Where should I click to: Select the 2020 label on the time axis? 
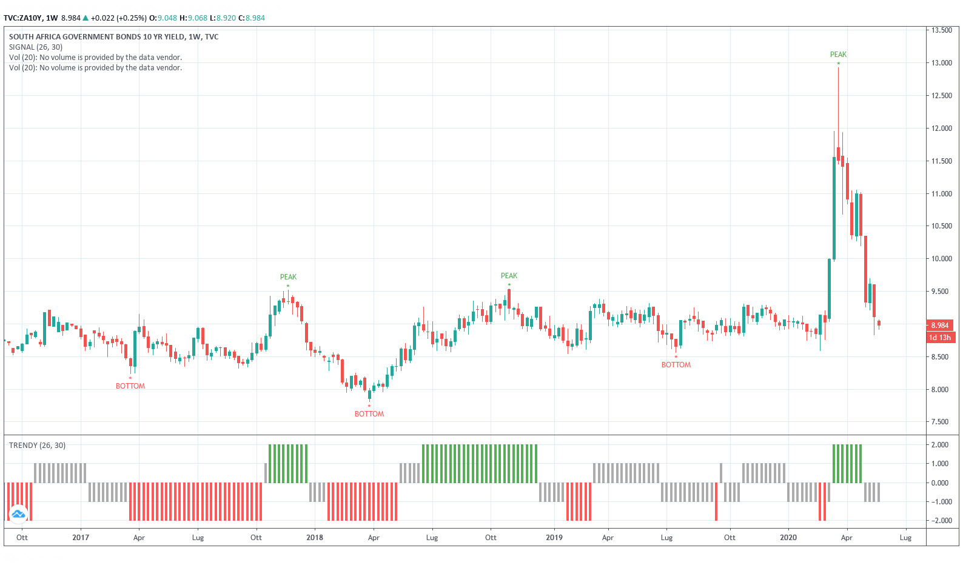[788, 538]
